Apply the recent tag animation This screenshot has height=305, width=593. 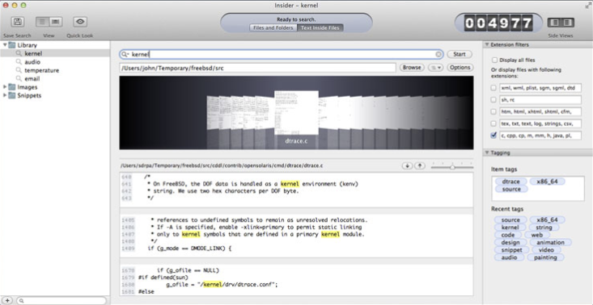coord(550,242)
